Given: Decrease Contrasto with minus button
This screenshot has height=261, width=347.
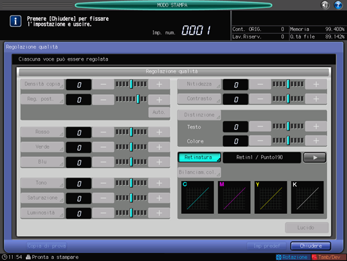Looking at the screenshot, I should click(260, 99).
